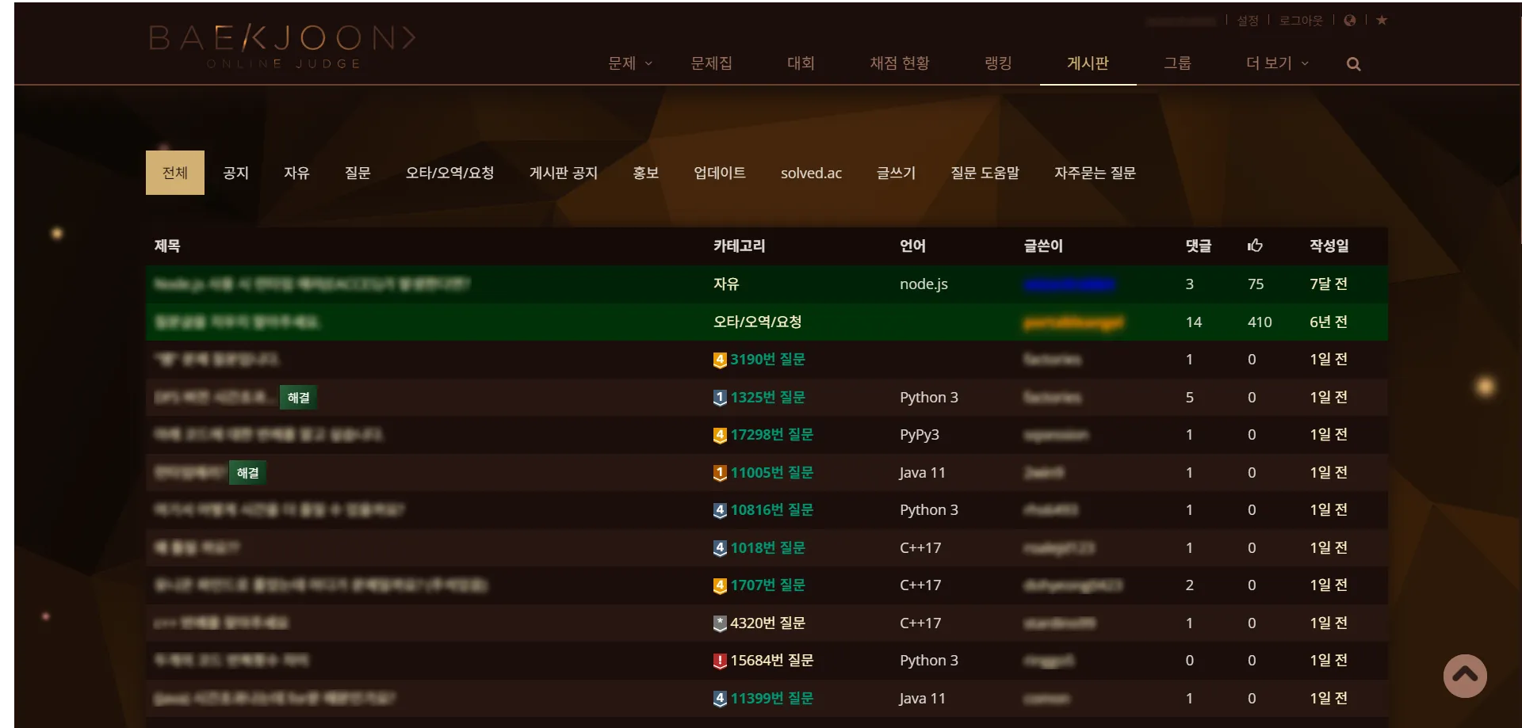The image size is (1522, 728).
Task: Click the star icon in top bar
Action: point(1382,21)
